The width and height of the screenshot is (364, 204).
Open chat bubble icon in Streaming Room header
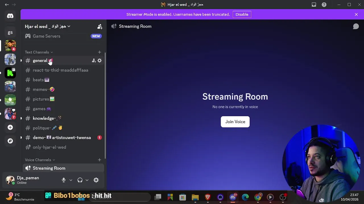coord(356,26)
